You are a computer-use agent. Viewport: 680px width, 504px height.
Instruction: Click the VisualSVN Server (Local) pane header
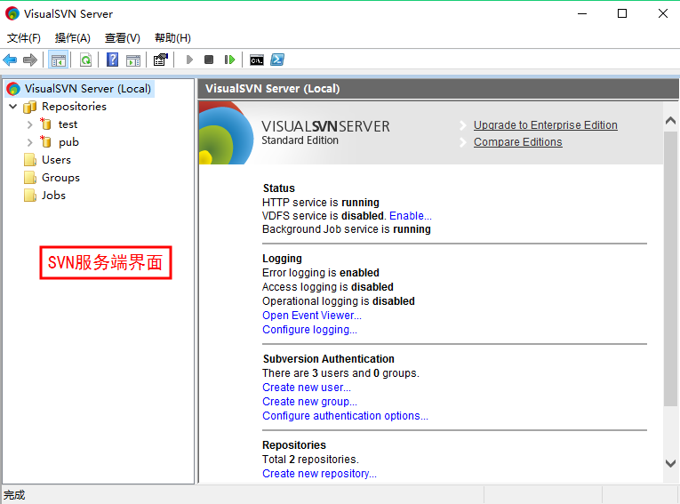tap(438, 89)
